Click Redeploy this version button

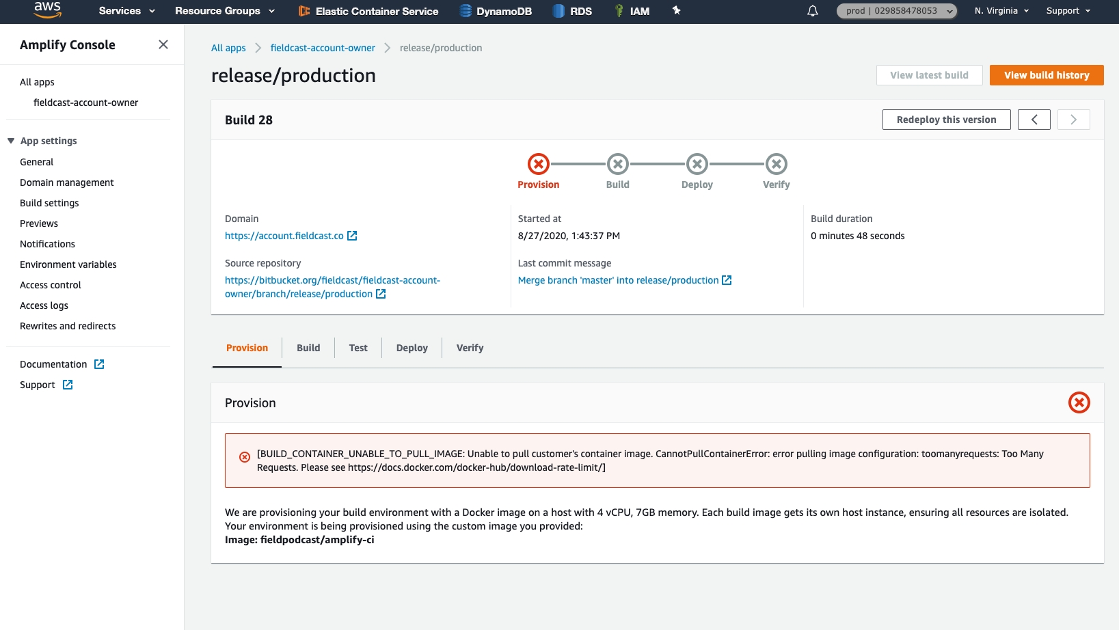pos(947,120)
